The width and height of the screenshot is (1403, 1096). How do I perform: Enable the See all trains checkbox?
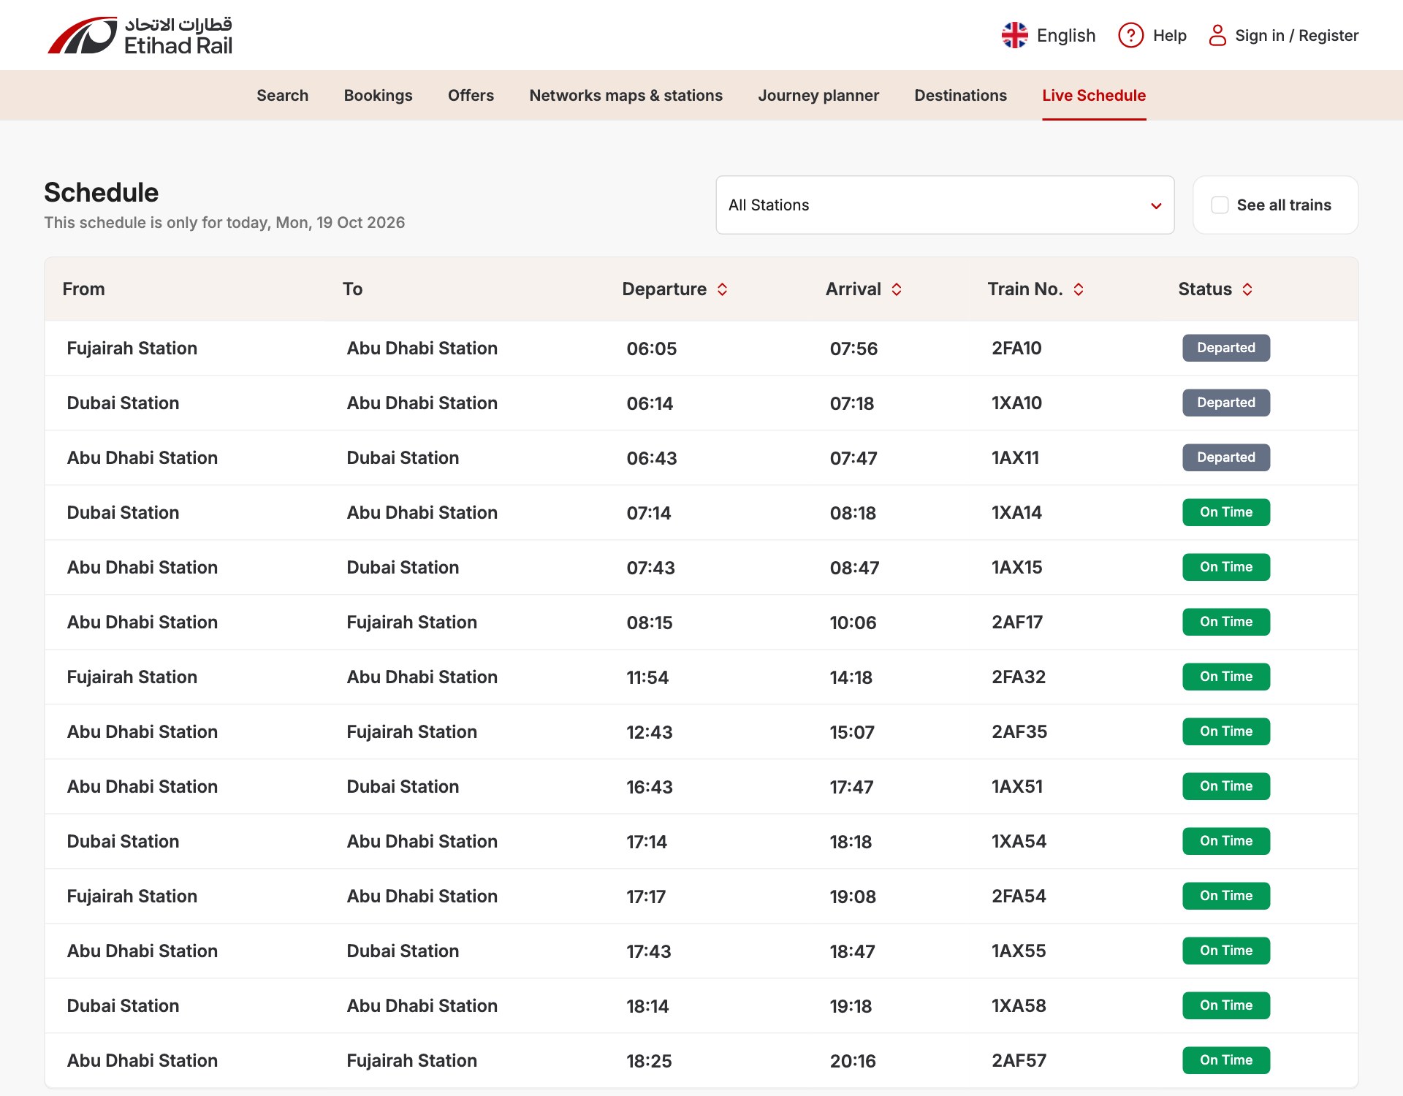(x=1220, y=205)
